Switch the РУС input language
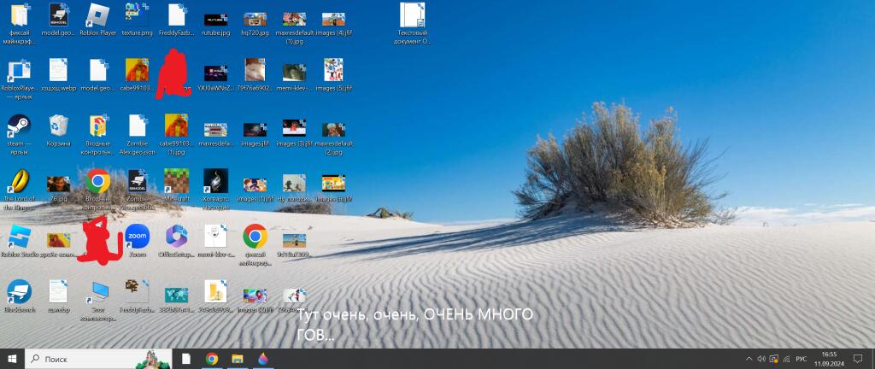This screenshot has height=369, width=875. [802, 359]
